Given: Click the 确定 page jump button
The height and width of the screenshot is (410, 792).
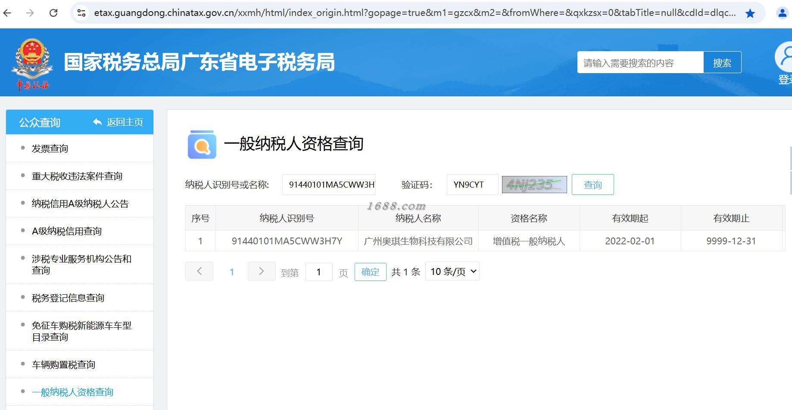Looking at the screenshot, I should pos(370,272).
